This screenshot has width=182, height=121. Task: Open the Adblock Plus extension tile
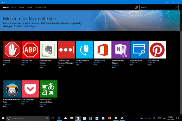coord(30,50)
